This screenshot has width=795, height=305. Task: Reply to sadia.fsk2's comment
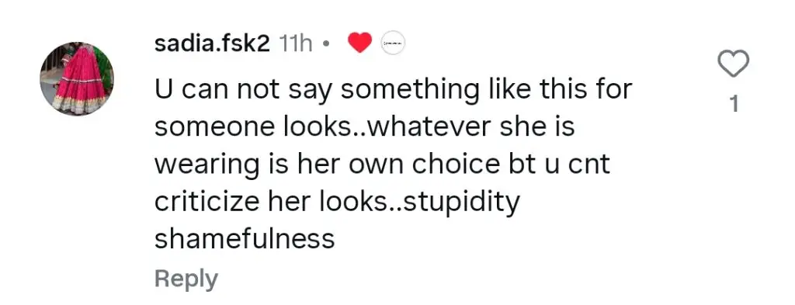(186, 279)
